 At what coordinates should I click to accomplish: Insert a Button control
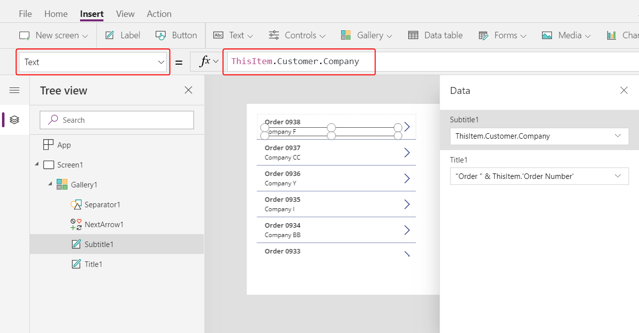pyautogui.click(x=177, y=35)
